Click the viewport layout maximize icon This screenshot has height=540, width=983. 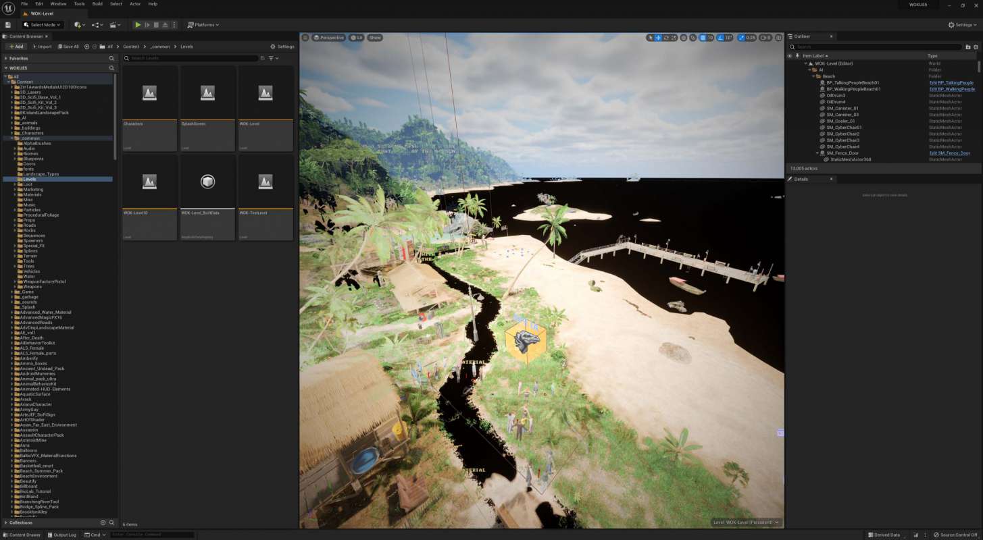point(779,38)
